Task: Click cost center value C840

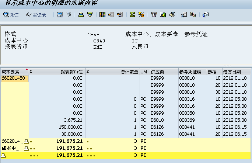Action: pyautogui.click(x=99, y=41)
